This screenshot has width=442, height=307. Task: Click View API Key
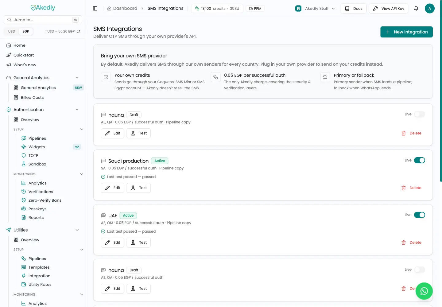coord(389,9)
